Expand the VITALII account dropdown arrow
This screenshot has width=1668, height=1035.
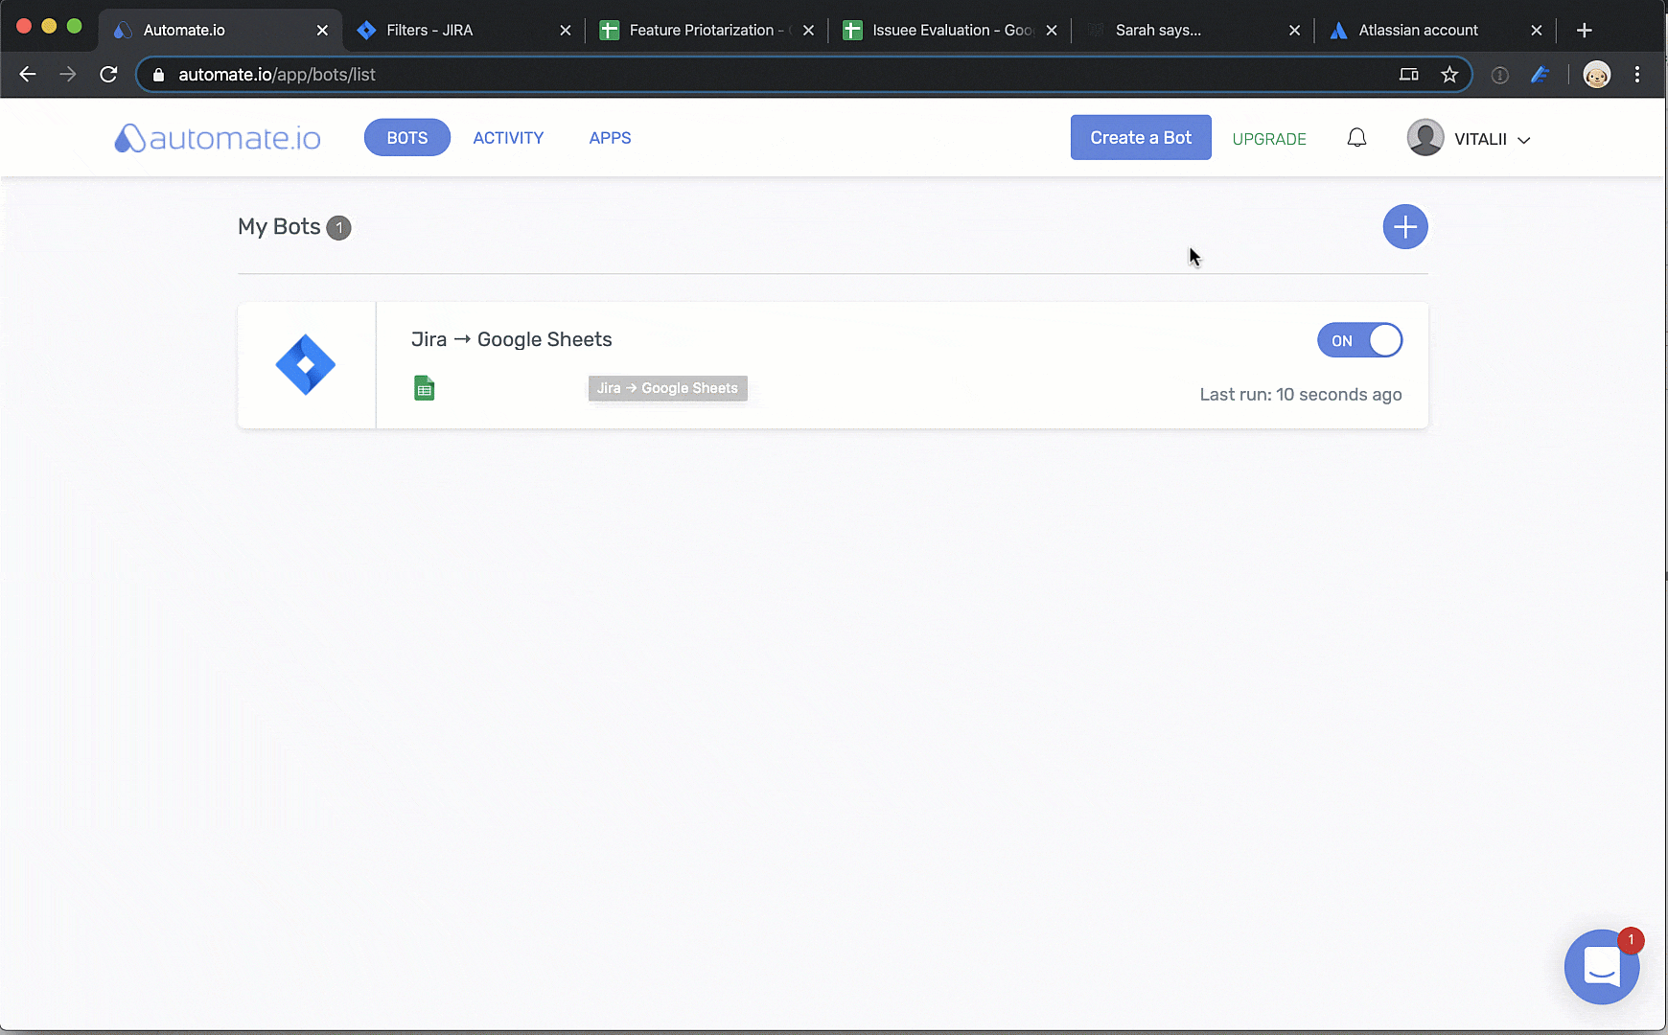pyautogui.click(x=1523, y=140)
